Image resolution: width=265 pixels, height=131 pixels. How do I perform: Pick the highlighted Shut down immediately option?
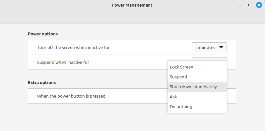[x=197, y=87]
